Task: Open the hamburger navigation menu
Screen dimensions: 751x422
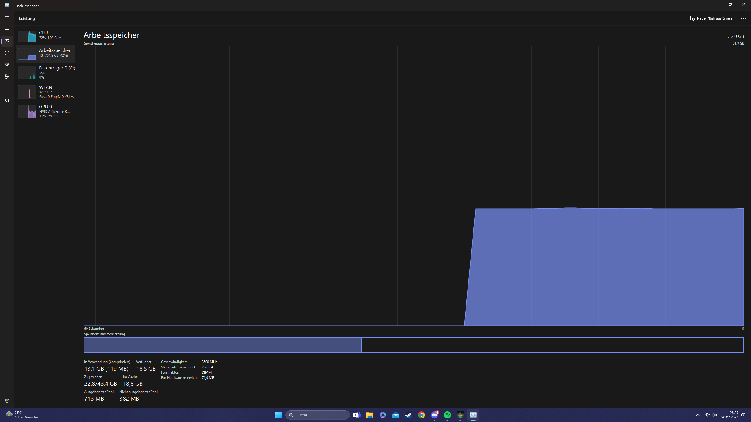Action: (7, 18)
